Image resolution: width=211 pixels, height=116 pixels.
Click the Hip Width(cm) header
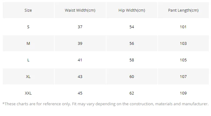click(x=132, y=10)
